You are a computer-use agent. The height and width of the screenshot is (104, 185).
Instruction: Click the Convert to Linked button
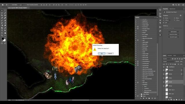click(x=173, y=34)
